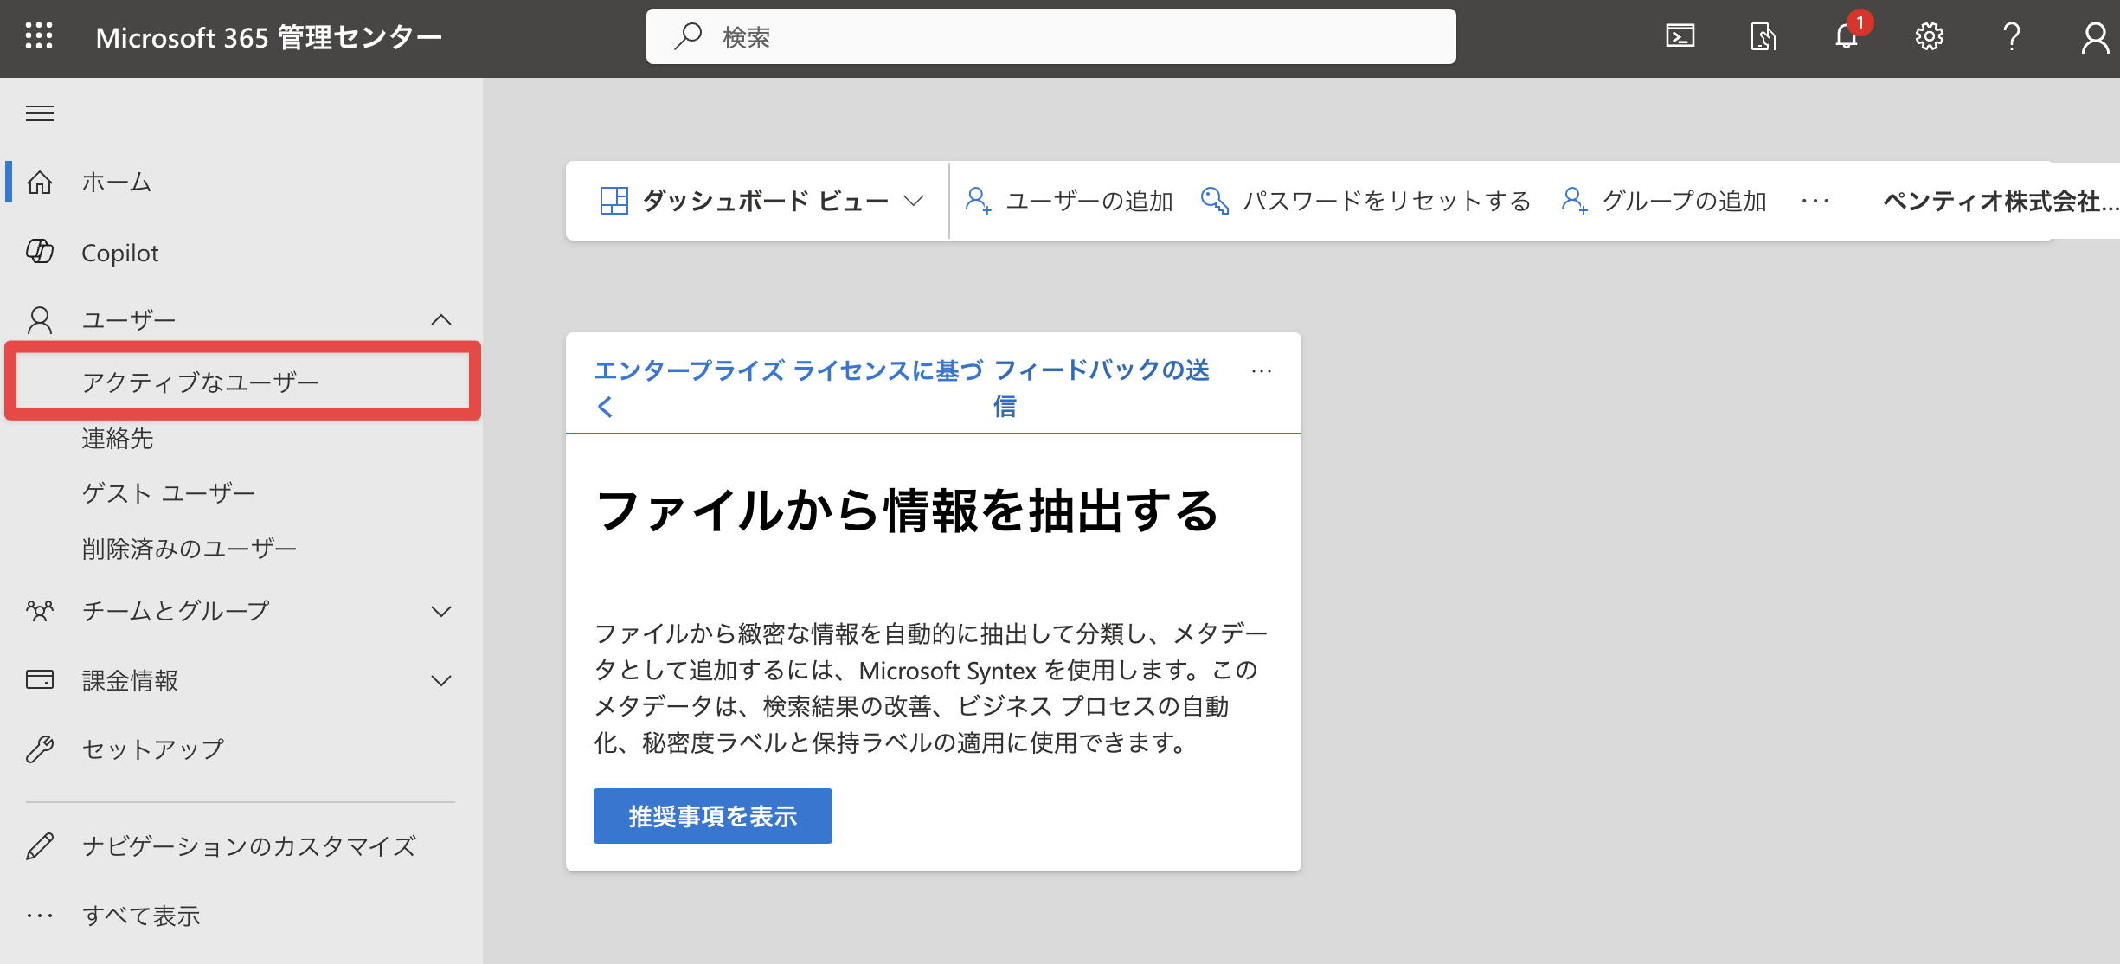
Task: Click ユーザーの追加 in the toolbar
Action: (1070, 201)
